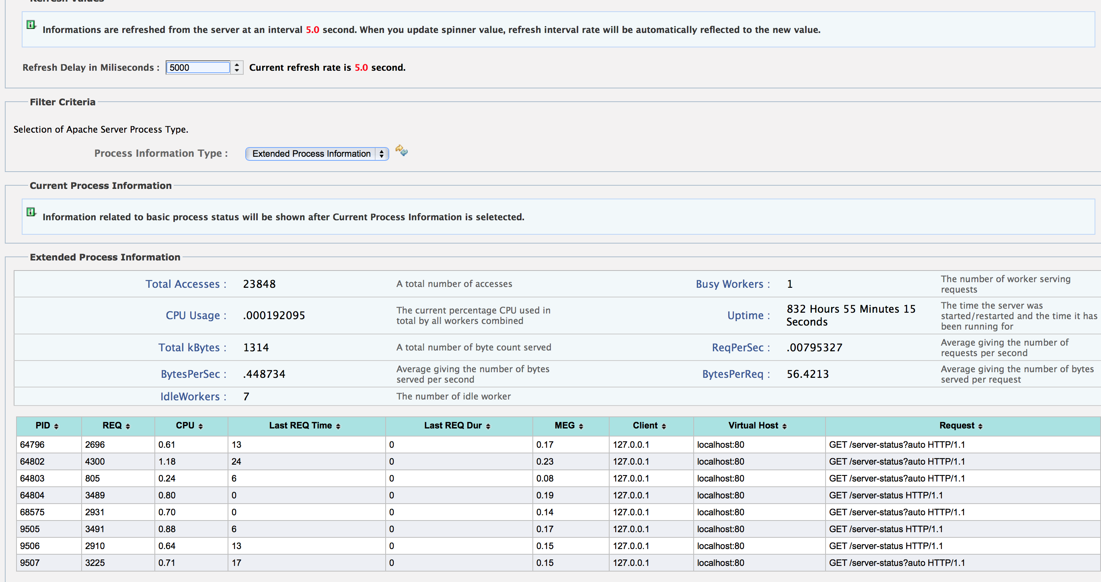Click the sort arrows beside REQ header
The height and width of the screenshot is (582, 1101).
pos(128,426)
